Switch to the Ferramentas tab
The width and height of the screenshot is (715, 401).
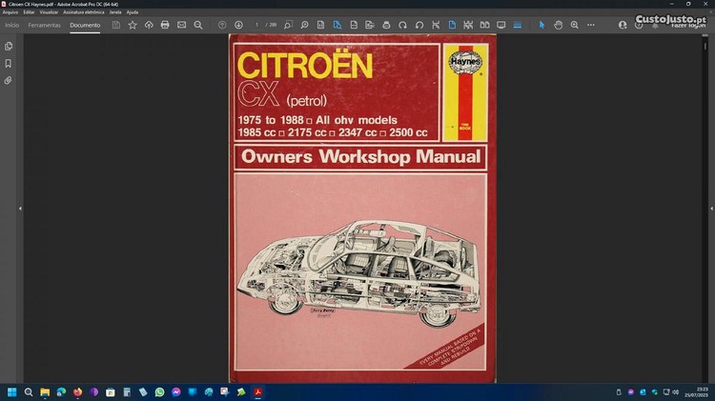[44, 25]
